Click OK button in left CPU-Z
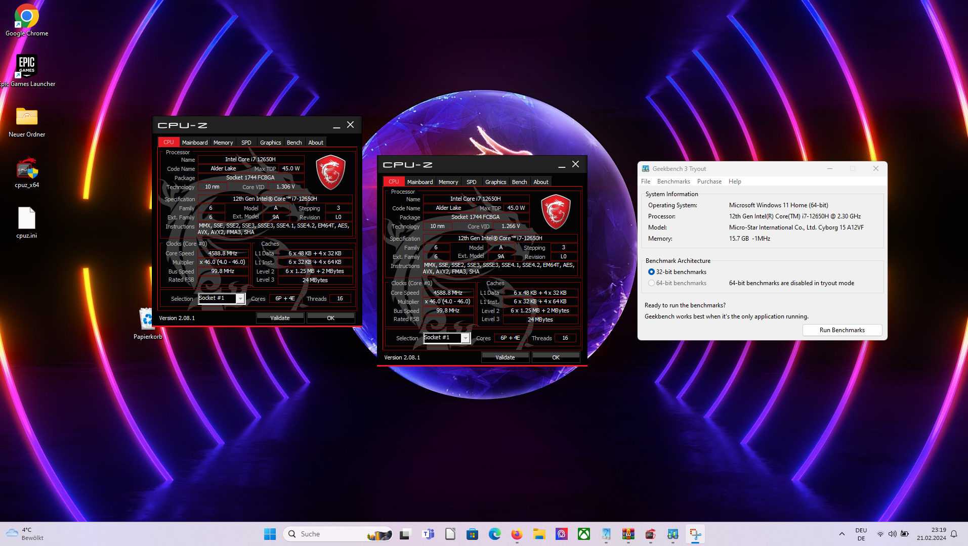 coord(330,318)
